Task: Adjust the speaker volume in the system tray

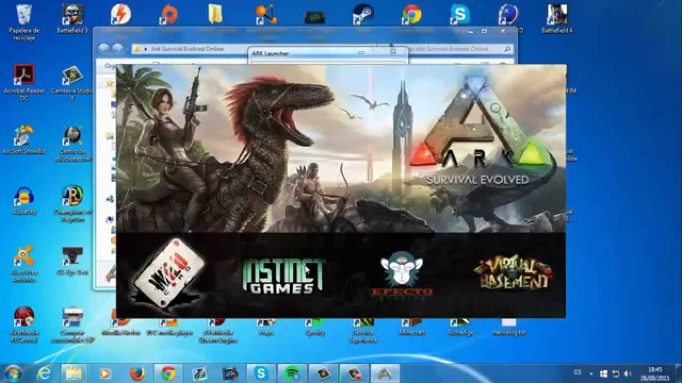Action: click(624, 374)
